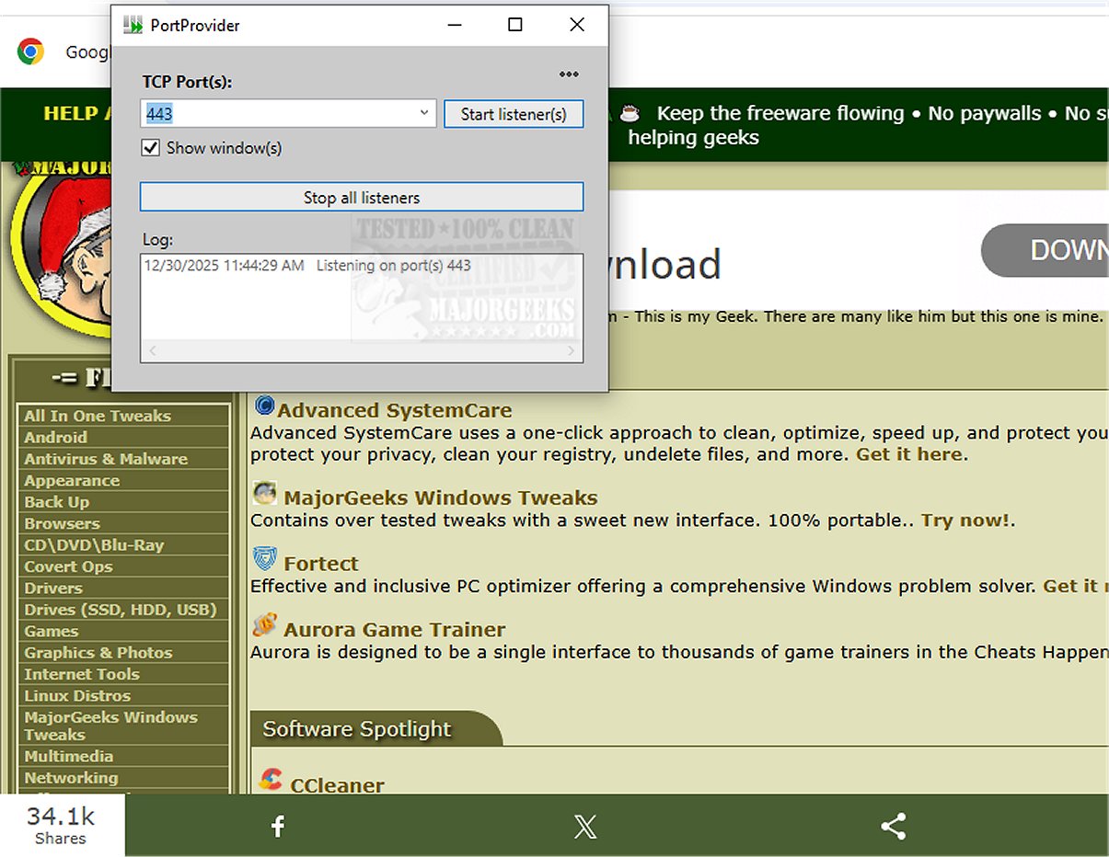Open the three-dots options menu in PortProvider
The height and width of the screenshot is (857, 1109).
(x=569, y=74)
